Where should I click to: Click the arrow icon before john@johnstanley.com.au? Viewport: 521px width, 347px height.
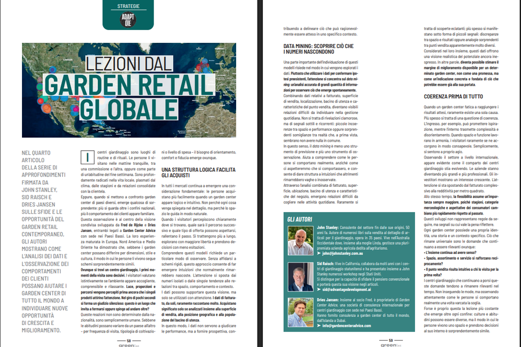(x=319, y=253)
